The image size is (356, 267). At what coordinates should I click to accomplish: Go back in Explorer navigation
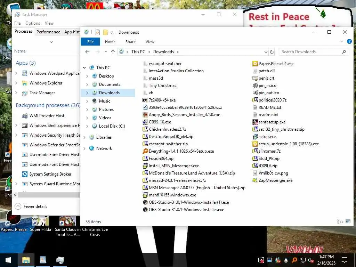pyautogui.click(x=87, y=52)
